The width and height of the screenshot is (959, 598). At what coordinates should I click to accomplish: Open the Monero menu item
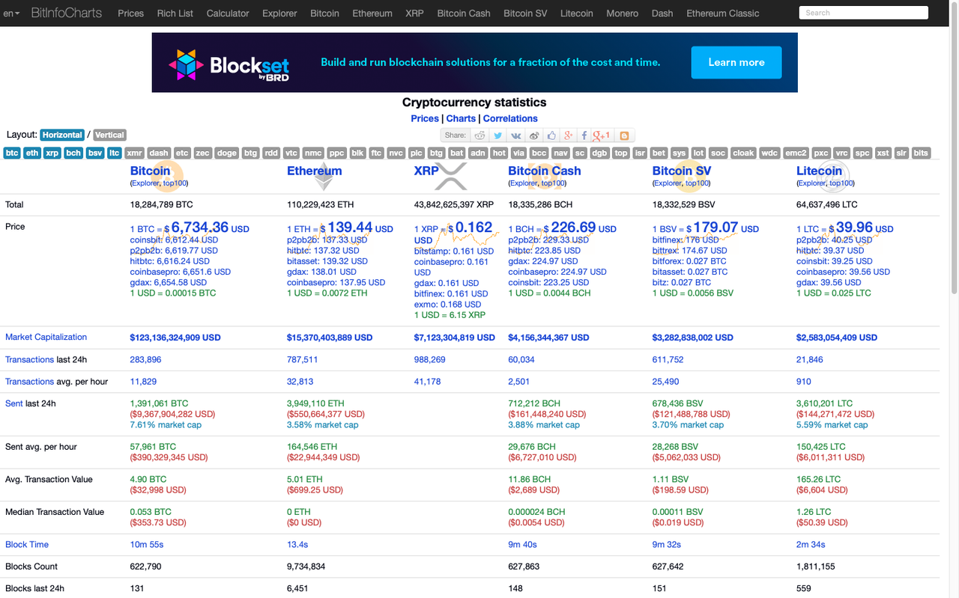[622, 13]
